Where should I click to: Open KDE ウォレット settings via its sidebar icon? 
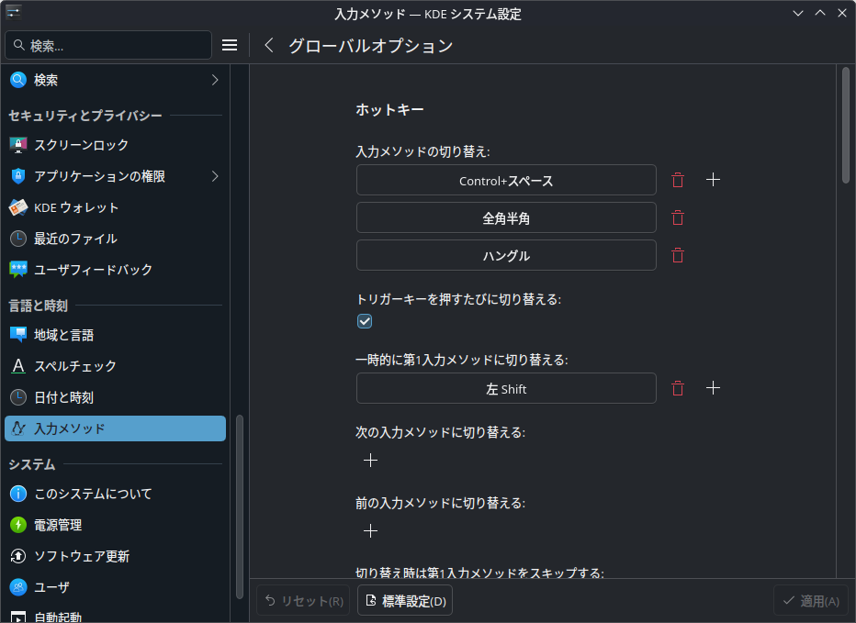click(x=18, y=207)
